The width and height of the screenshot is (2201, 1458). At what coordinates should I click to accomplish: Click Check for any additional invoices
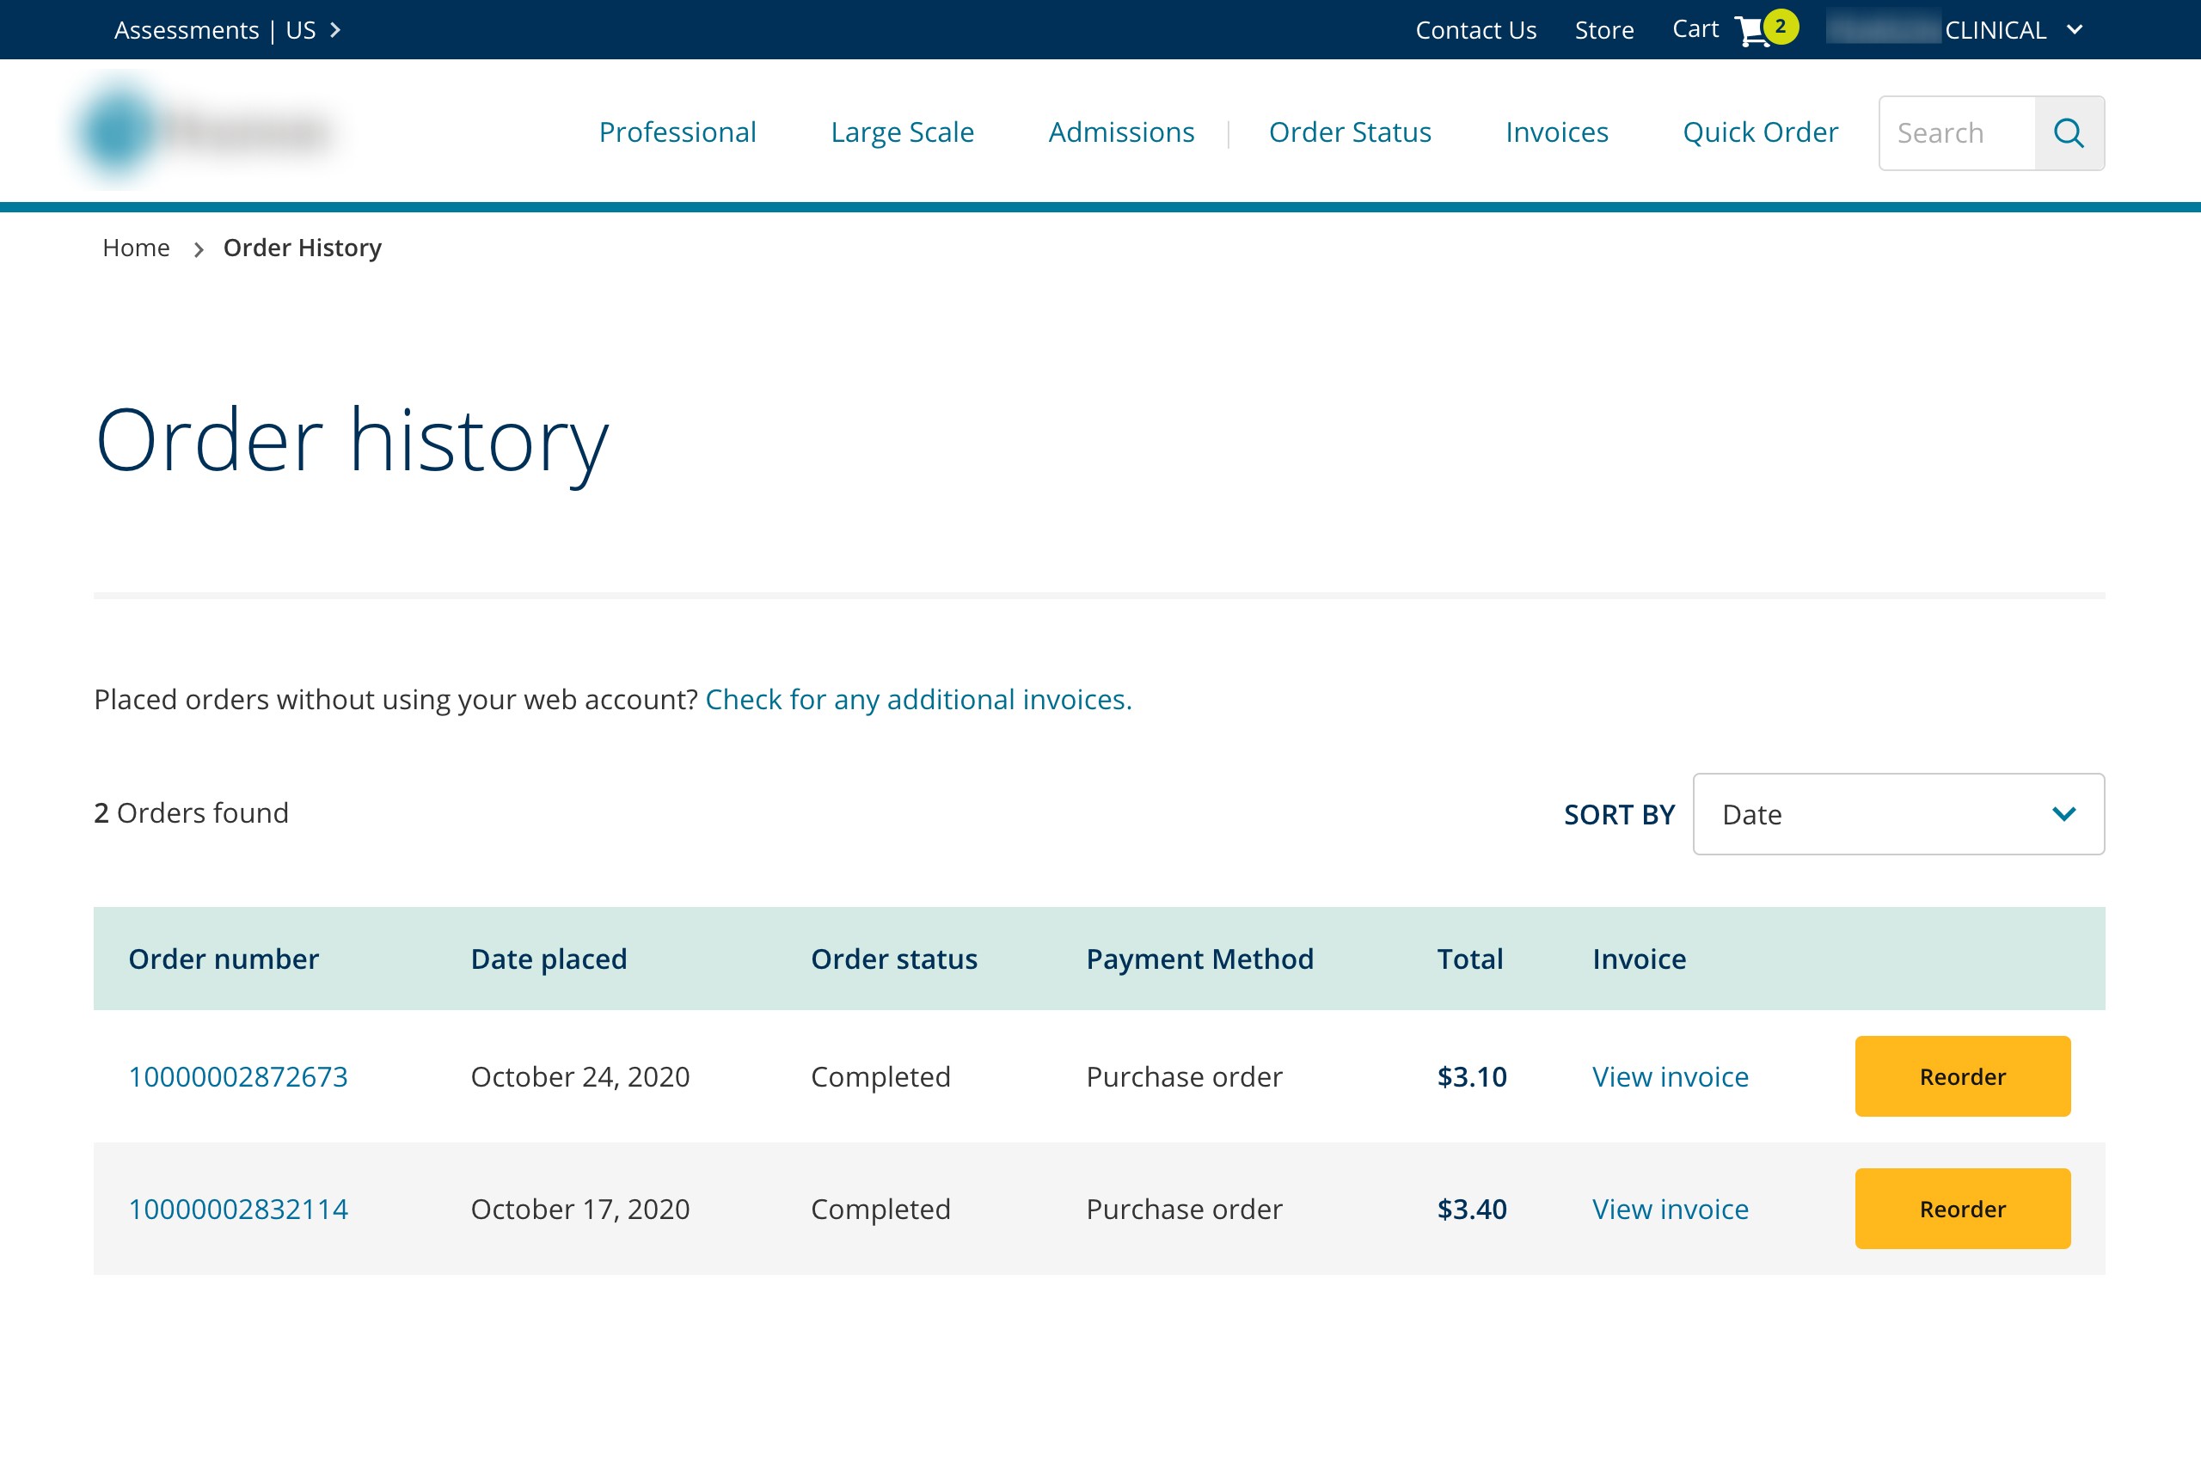point(917,698)
